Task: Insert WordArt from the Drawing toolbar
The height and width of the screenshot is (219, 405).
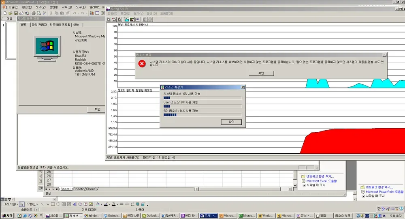Action: pyautogui.click(x=75, y=204)
